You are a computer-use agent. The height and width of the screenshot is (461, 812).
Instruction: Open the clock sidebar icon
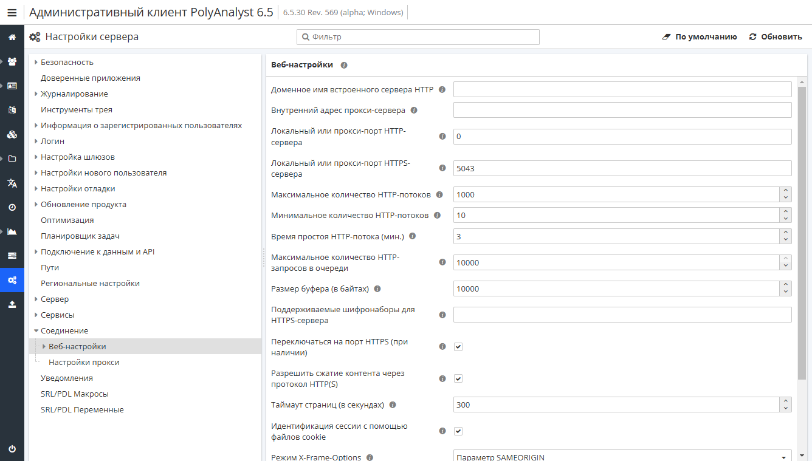(12, 207)
